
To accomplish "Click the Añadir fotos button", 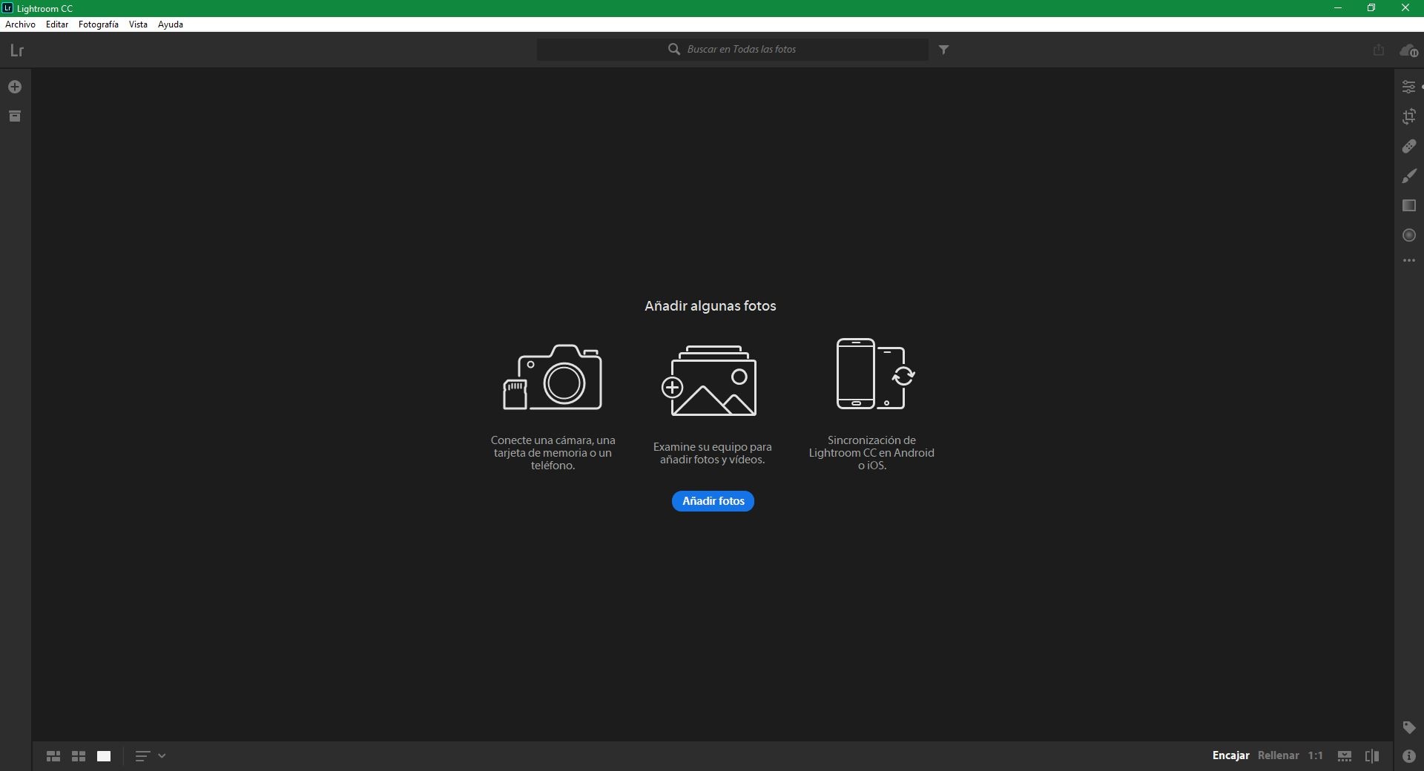I will point(713,501).
